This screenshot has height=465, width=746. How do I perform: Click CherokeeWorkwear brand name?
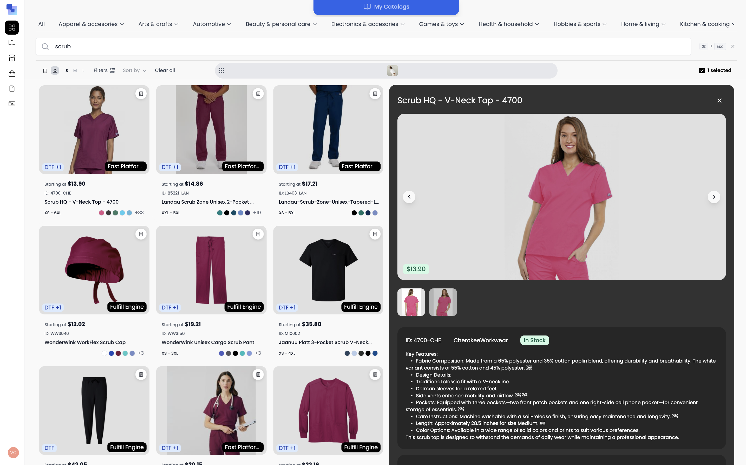tap(480, 340)
